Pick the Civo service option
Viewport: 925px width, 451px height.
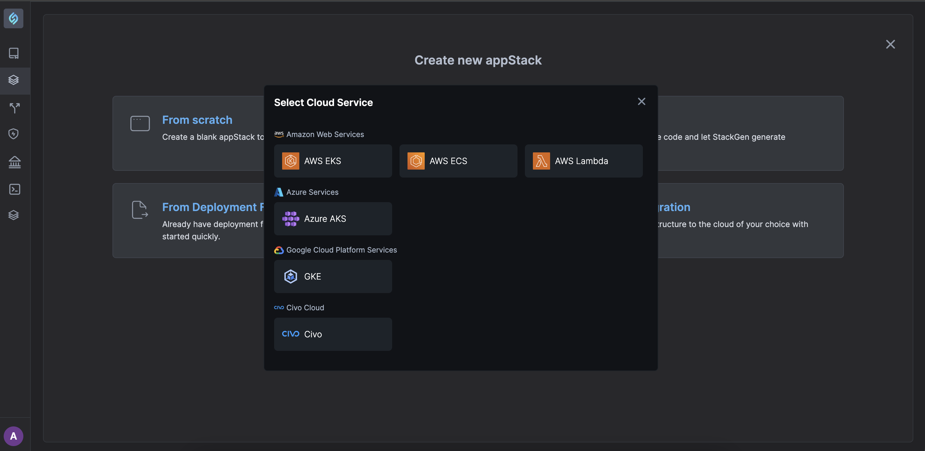point(333,334)
